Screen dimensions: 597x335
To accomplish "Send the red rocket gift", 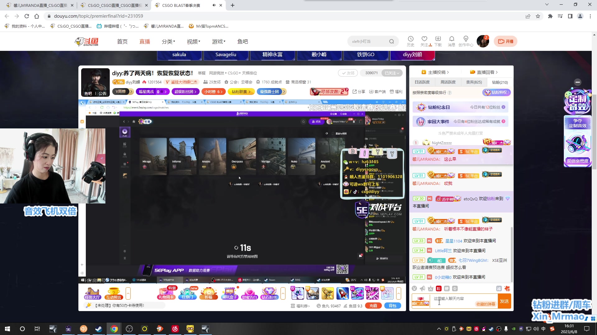I will tap(342, 293).
